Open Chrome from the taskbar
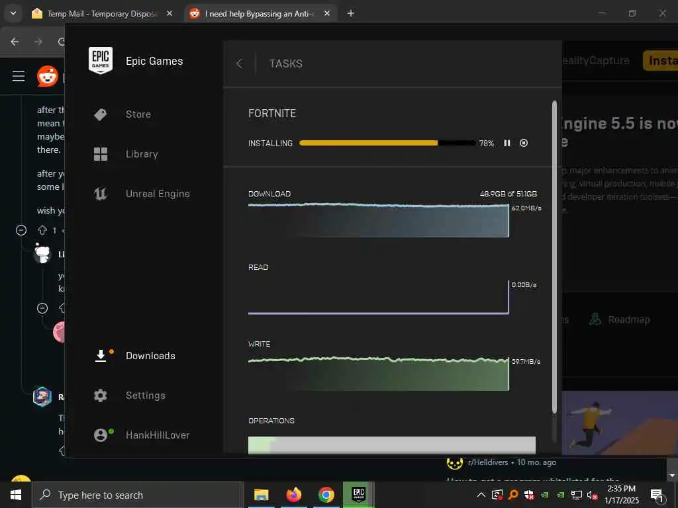 (326, 495)
